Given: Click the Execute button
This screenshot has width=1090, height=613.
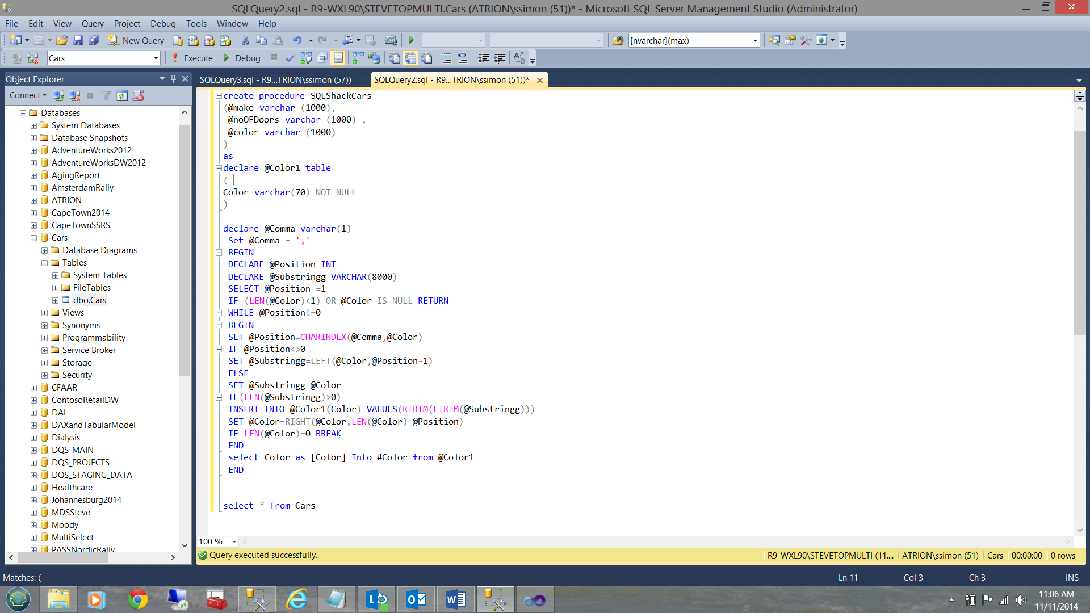Looking at the screenshot, I should [192, 58].
